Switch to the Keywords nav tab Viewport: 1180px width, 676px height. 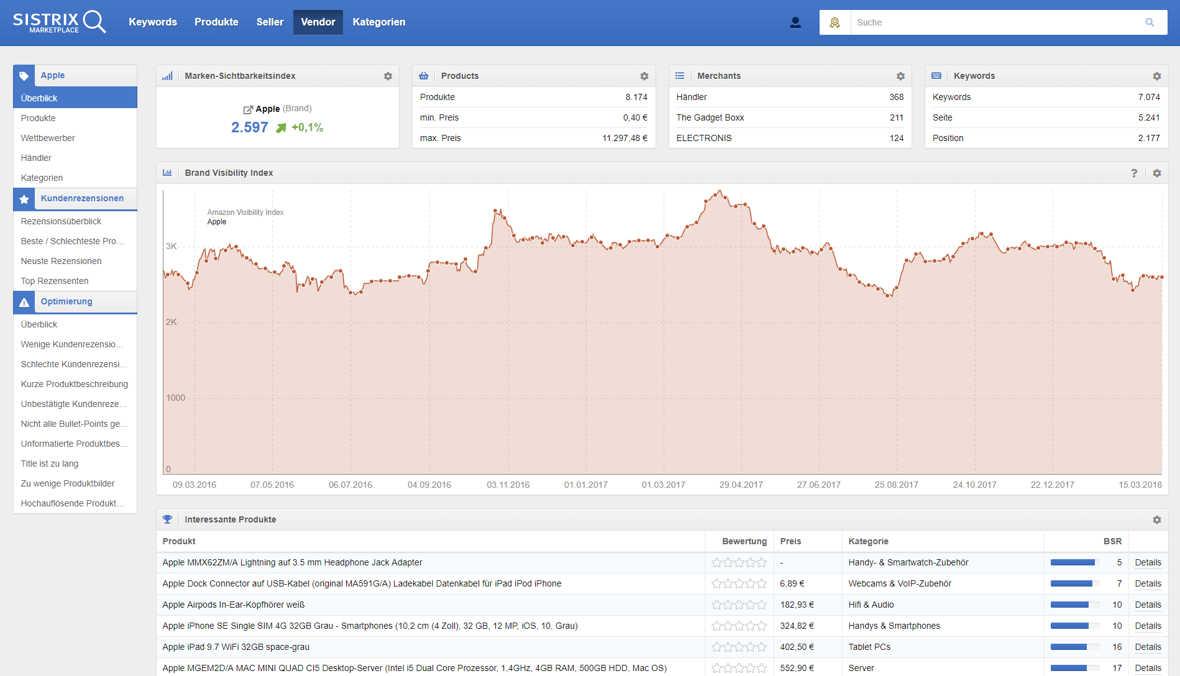coord(153,22)
